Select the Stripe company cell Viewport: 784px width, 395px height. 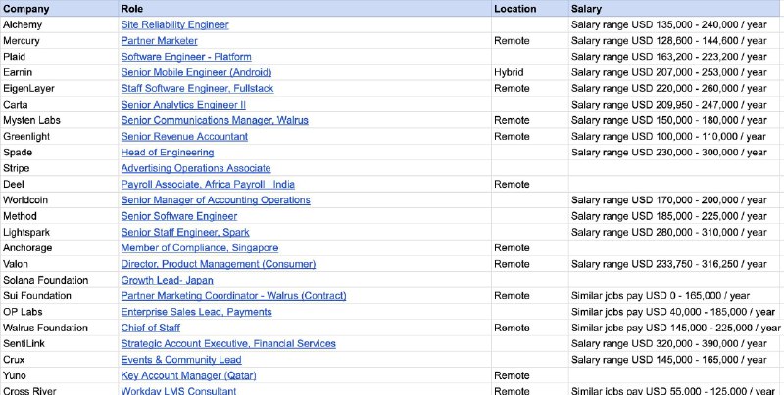click(x=17, y=168)
